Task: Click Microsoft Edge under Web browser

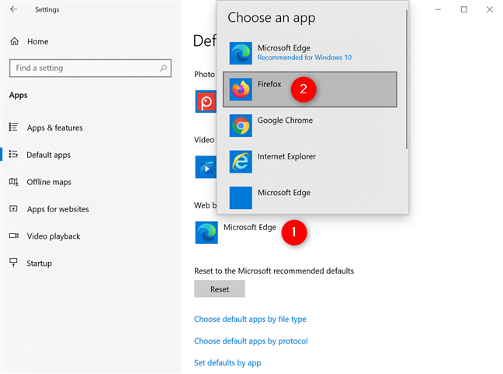Action: (x=250, y=227)
